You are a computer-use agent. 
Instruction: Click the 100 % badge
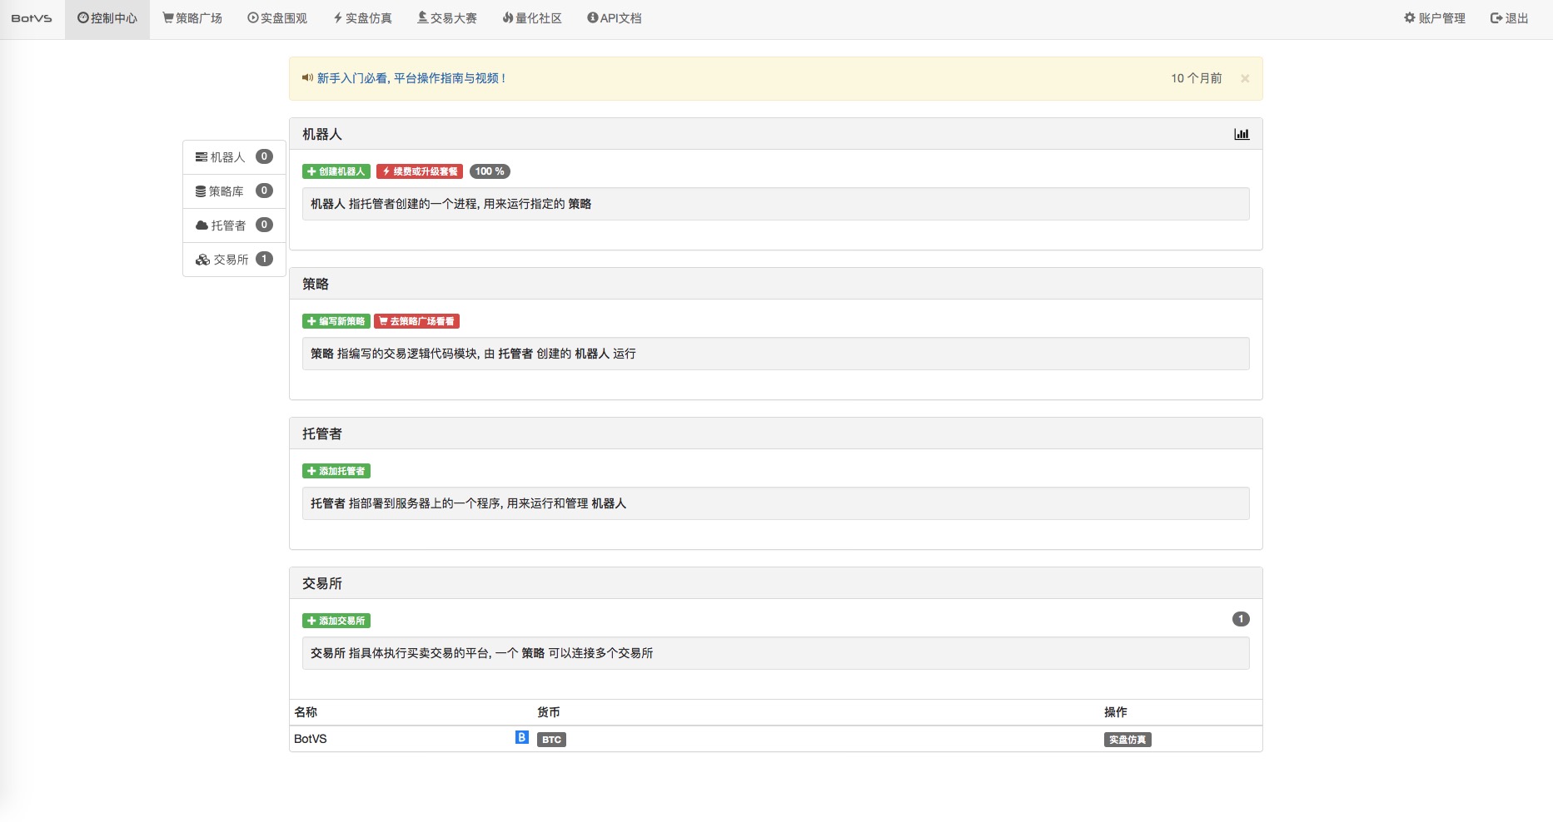pyautogui.click(x=490, y=171)
